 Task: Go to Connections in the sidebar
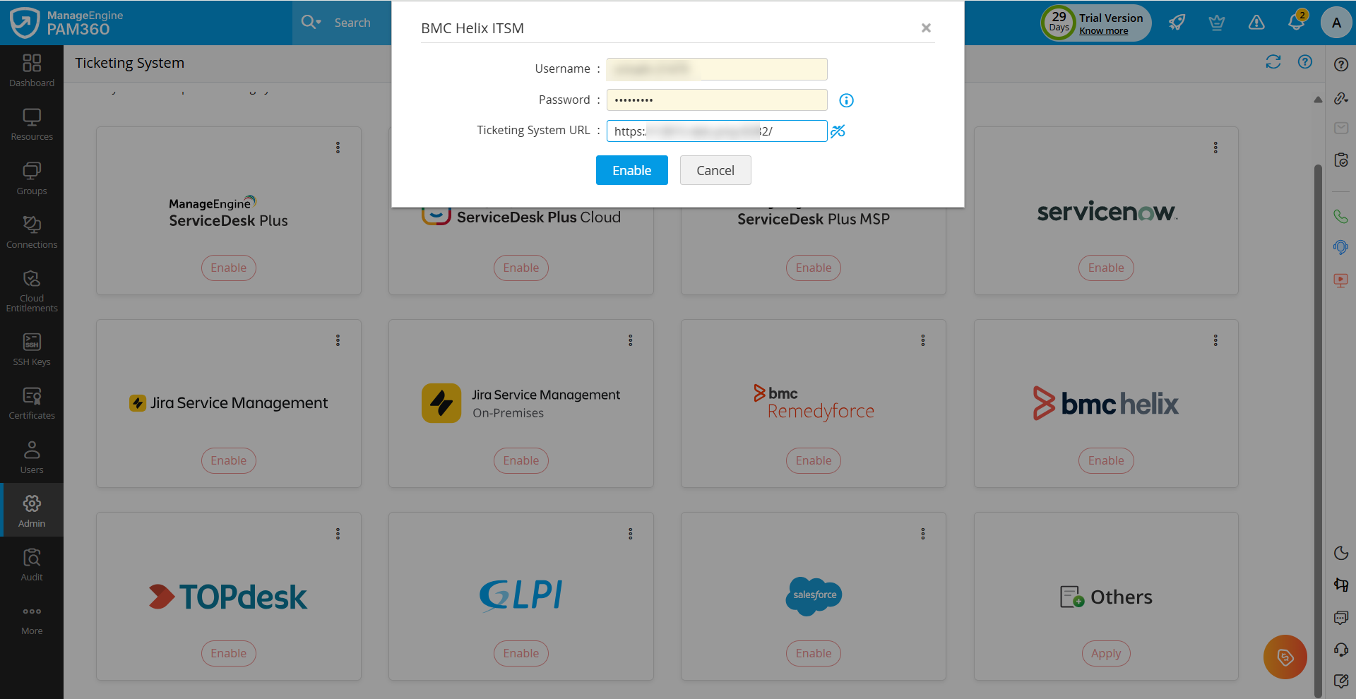(32, 232)
